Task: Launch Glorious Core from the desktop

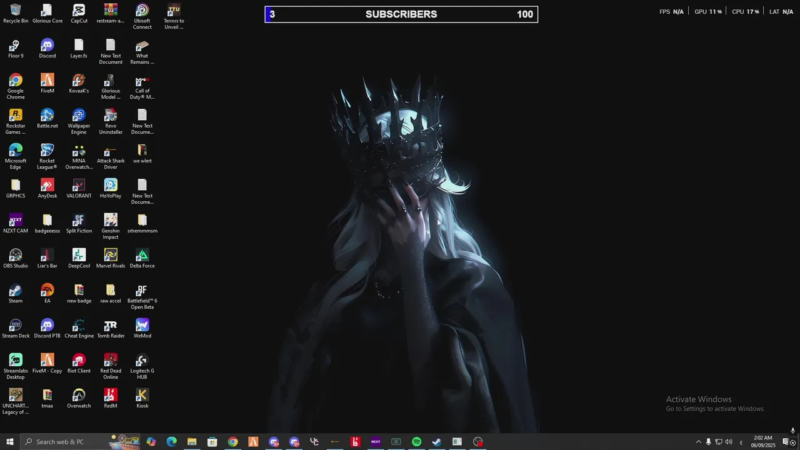Action: 47,14
